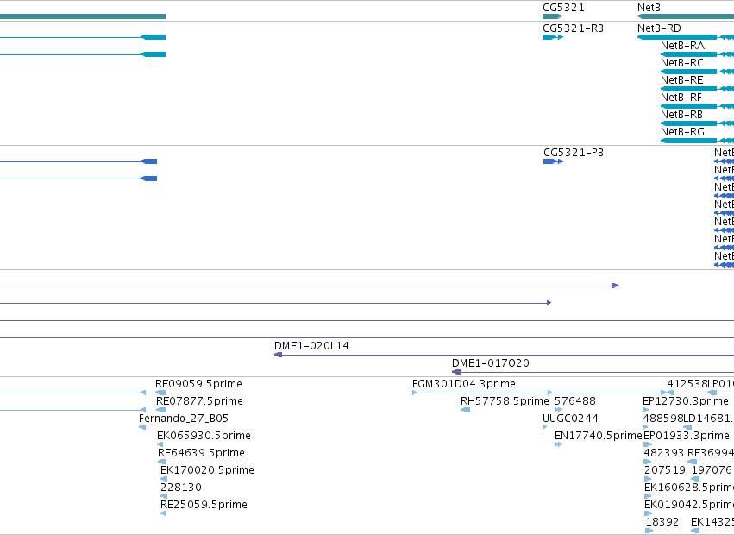Click the 207519 feature label

[x=665, y=470]
